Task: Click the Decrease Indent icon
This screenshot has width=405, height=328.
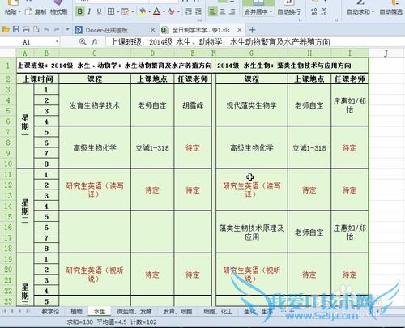Action: tap(189, 11)
